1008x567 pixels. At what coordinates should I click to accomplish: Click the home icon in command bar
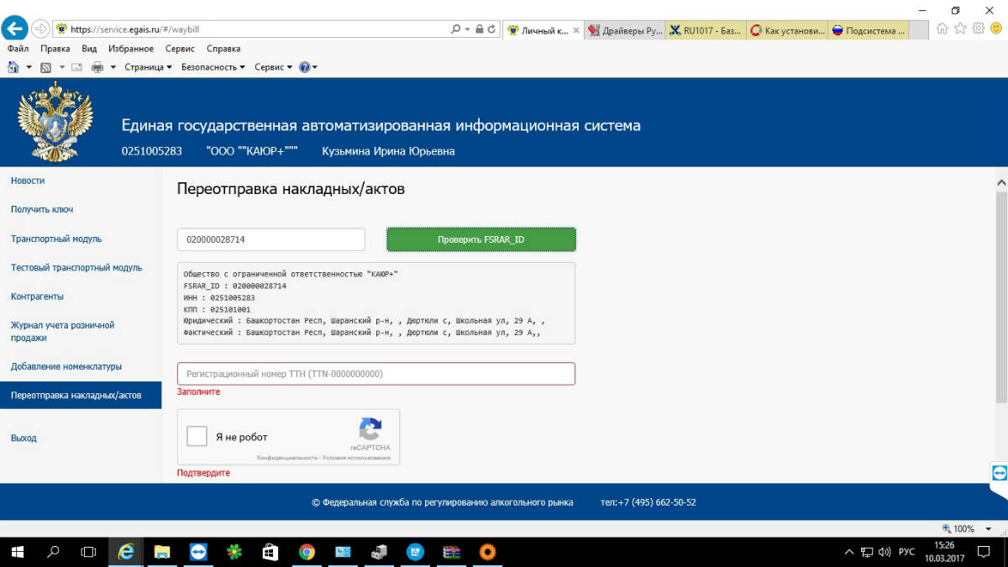[x=13, y=67]
